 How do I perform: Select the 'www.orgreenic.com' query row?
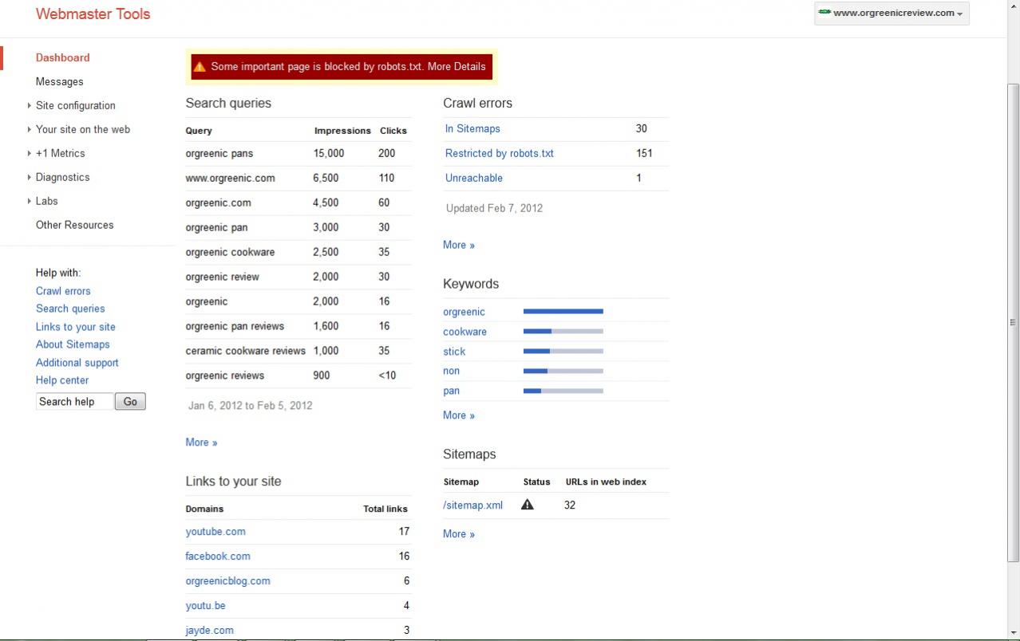click(x=298, y=178)
